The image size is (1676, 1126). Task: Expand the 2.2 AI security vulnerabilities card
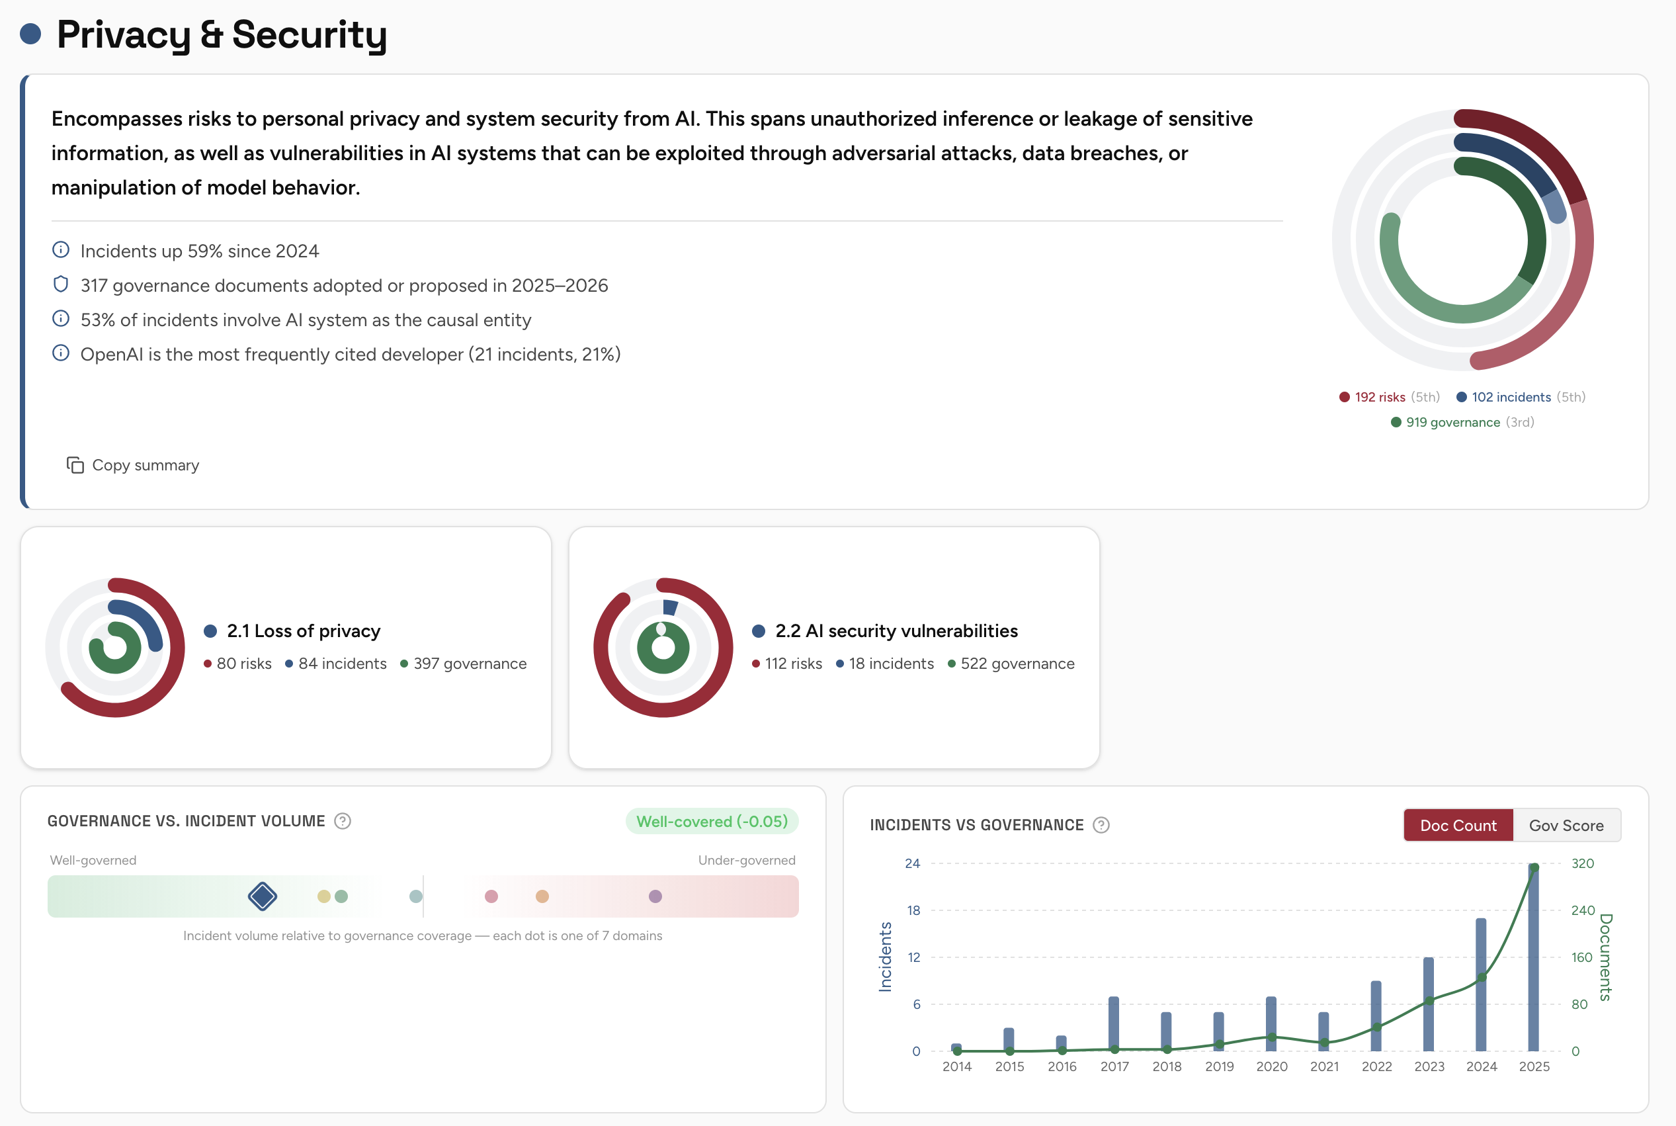pos(896,630)
